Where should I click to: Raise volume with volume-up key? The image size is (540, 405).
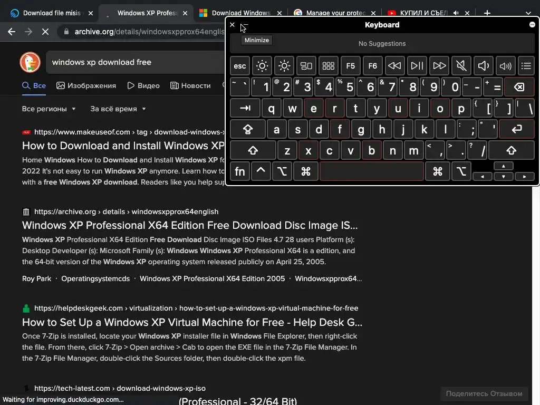[x=505, y=65]
